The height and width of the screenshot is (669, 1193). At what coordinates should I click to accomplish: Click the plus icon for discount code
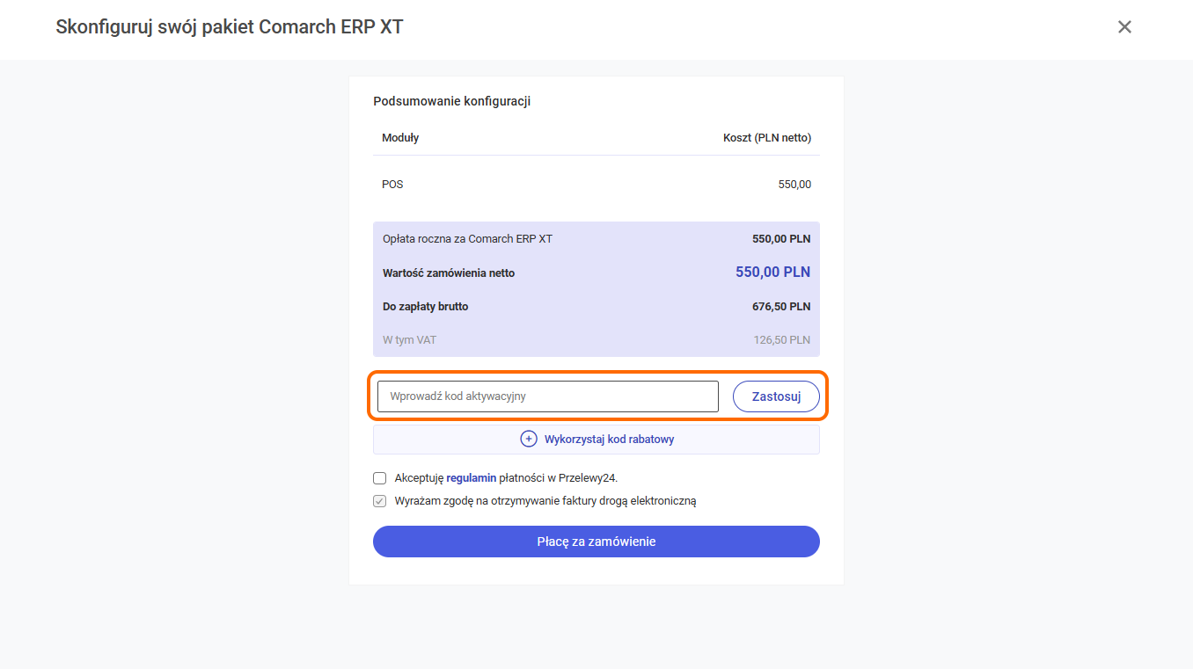click(529, 439)
